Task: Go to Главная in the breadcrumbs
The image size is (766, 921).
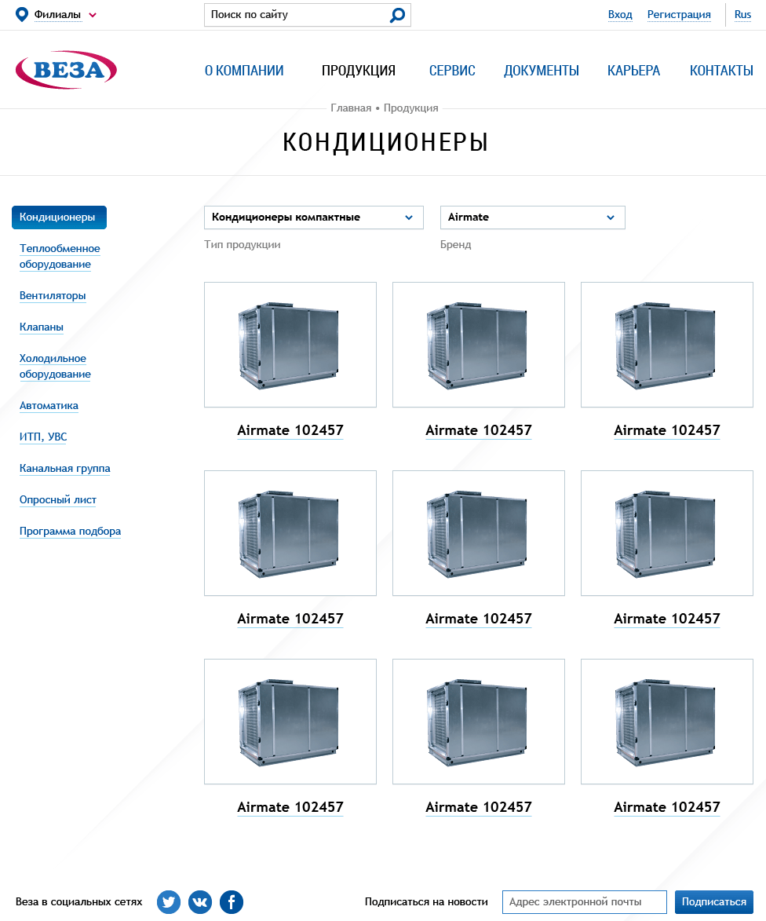Action: coord(351,108)
